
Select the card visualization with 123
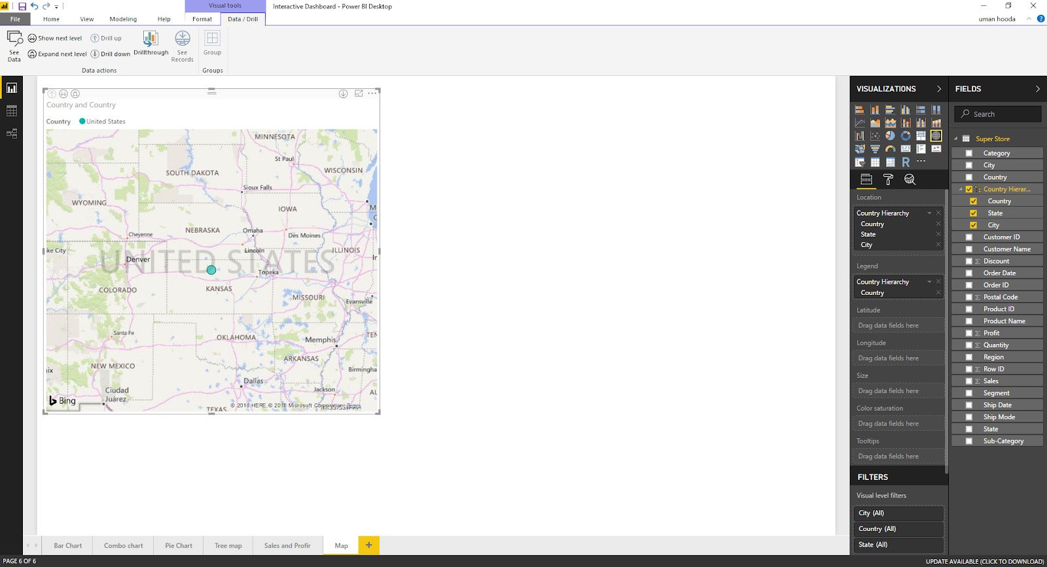[906, 149]
